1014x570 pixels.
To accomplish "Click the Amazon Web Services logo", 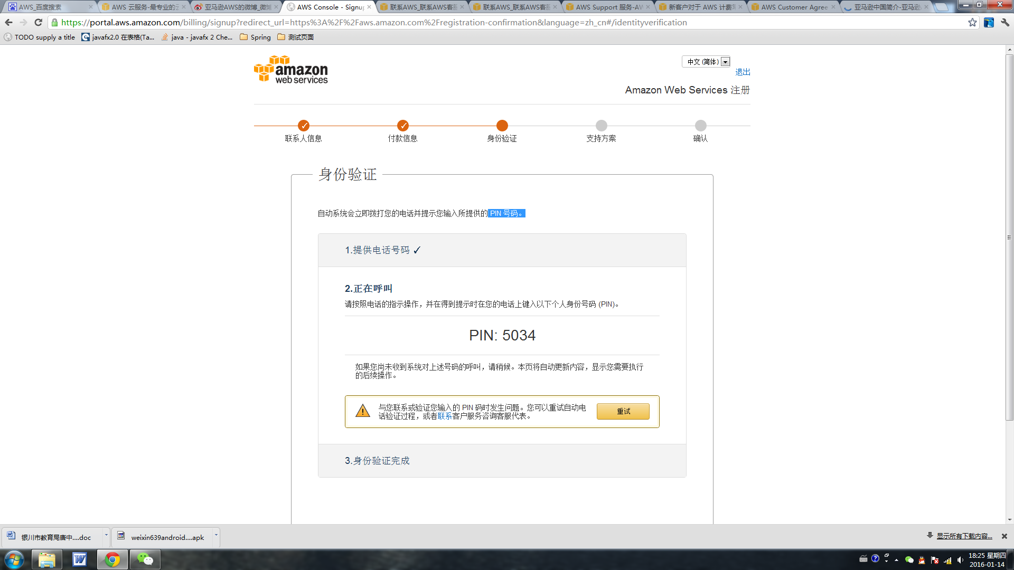I will tap(291, 70).
